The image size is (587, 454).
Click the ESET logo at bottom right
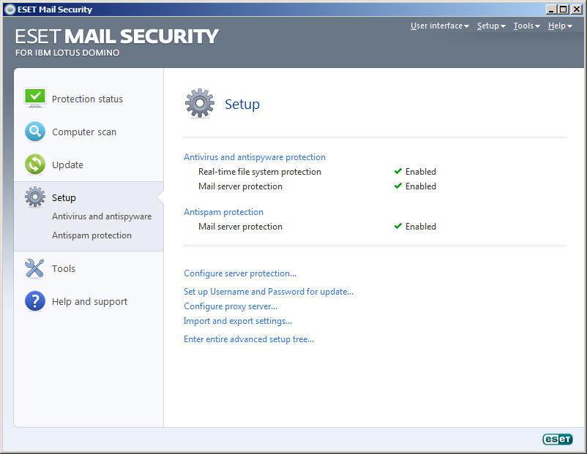click(x=558, y=439)
